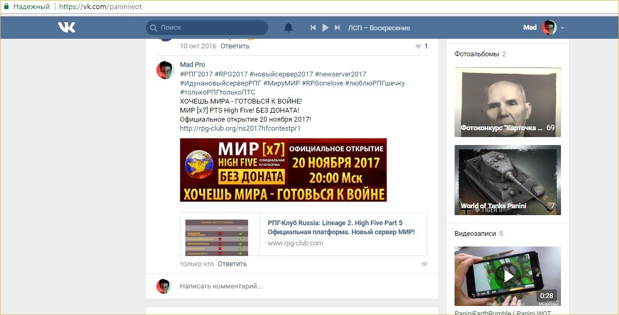Open hashtag #РПГ2017

click(x=196, y=74)
